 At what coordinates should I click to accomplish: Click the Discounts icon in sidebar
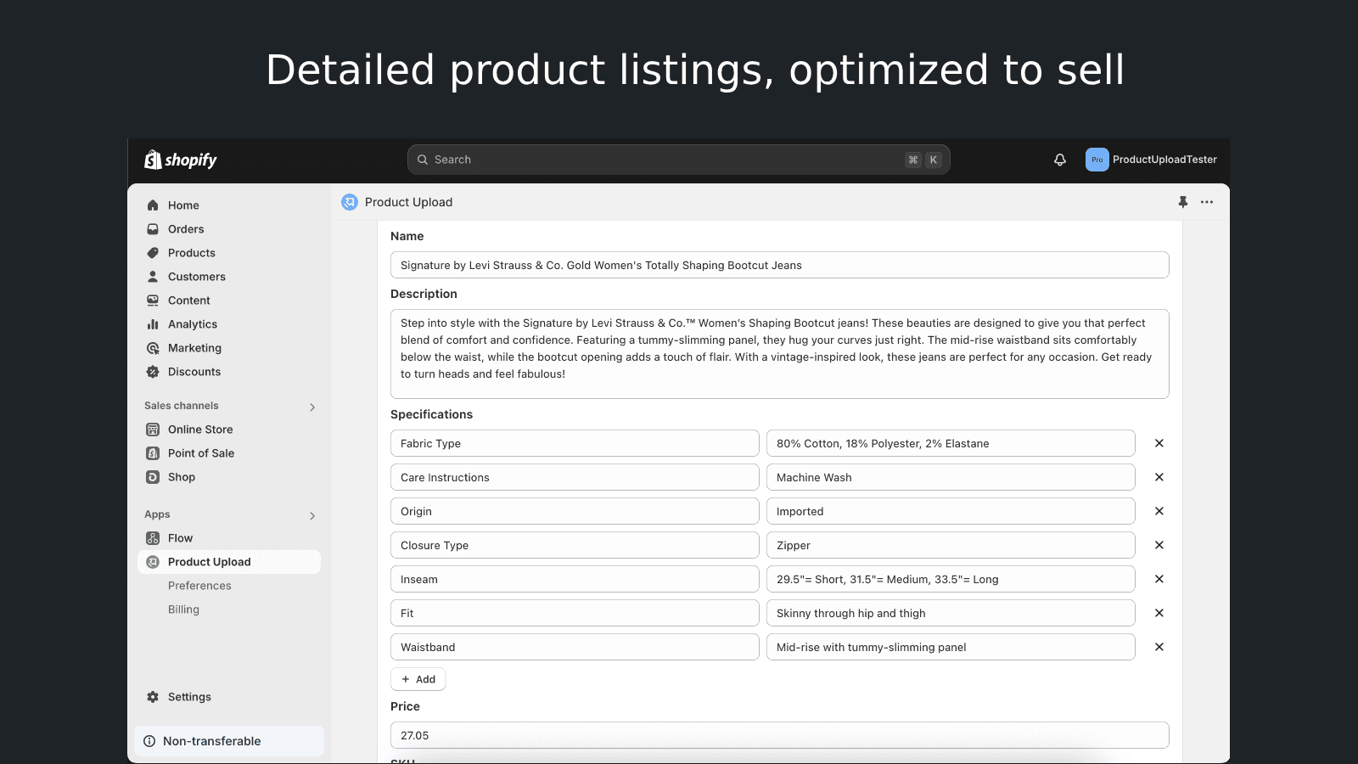point(153,372)
